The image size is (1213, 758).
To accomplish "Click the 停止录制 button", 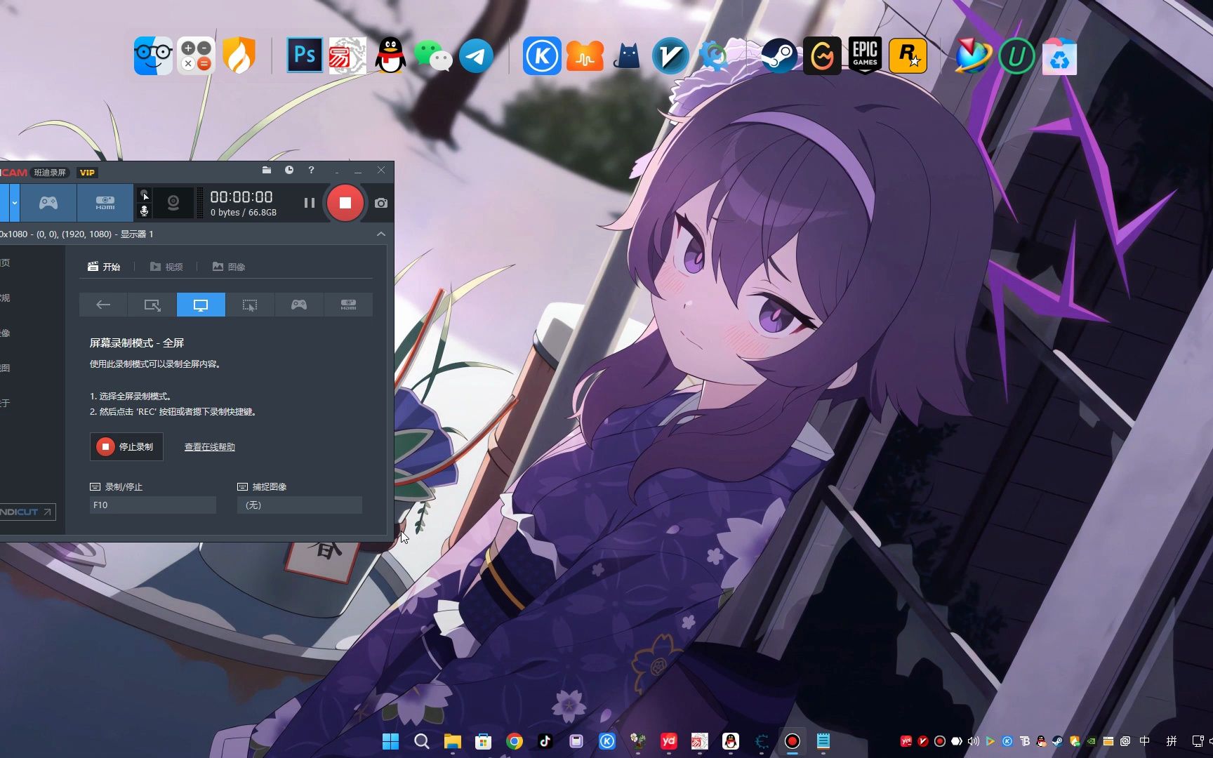I will tap(126, 446).
